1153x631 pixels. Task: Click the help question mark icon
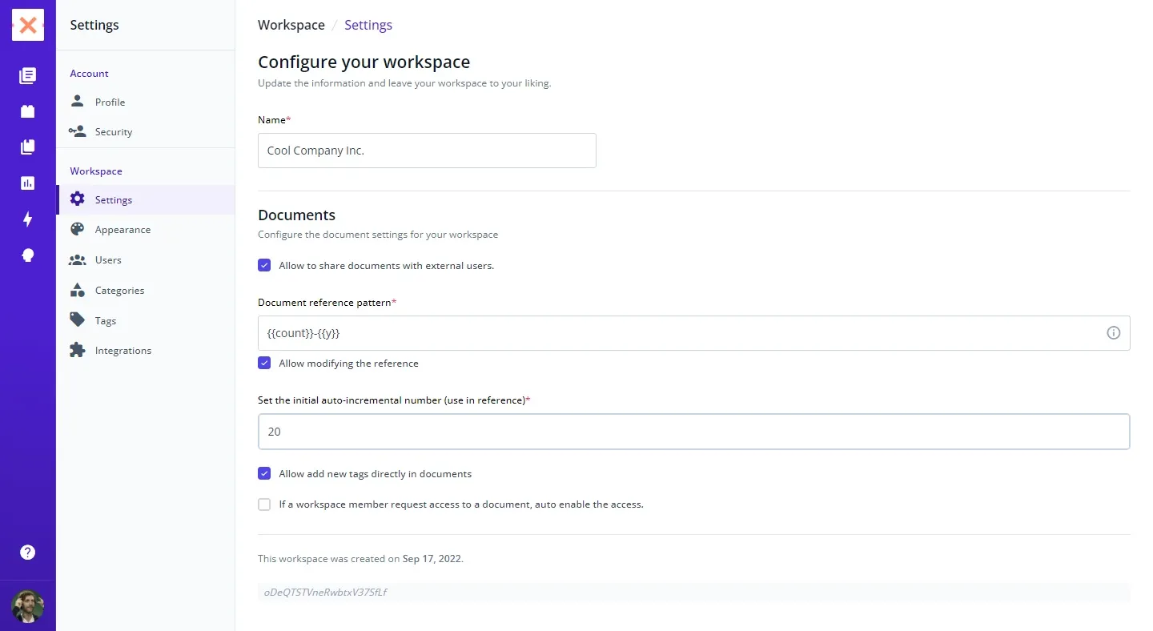point(28,553)
